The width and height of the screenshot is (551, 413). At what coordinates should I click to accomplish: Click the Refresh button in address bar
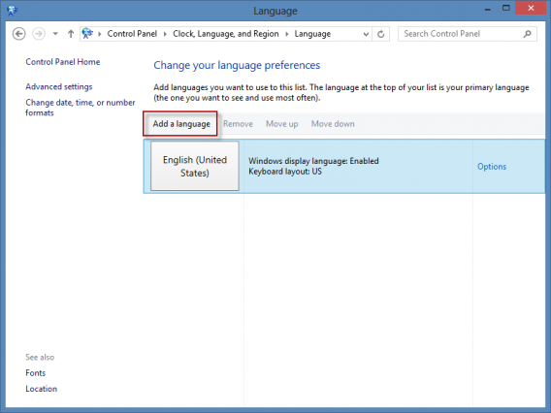(x=380, y=34)
